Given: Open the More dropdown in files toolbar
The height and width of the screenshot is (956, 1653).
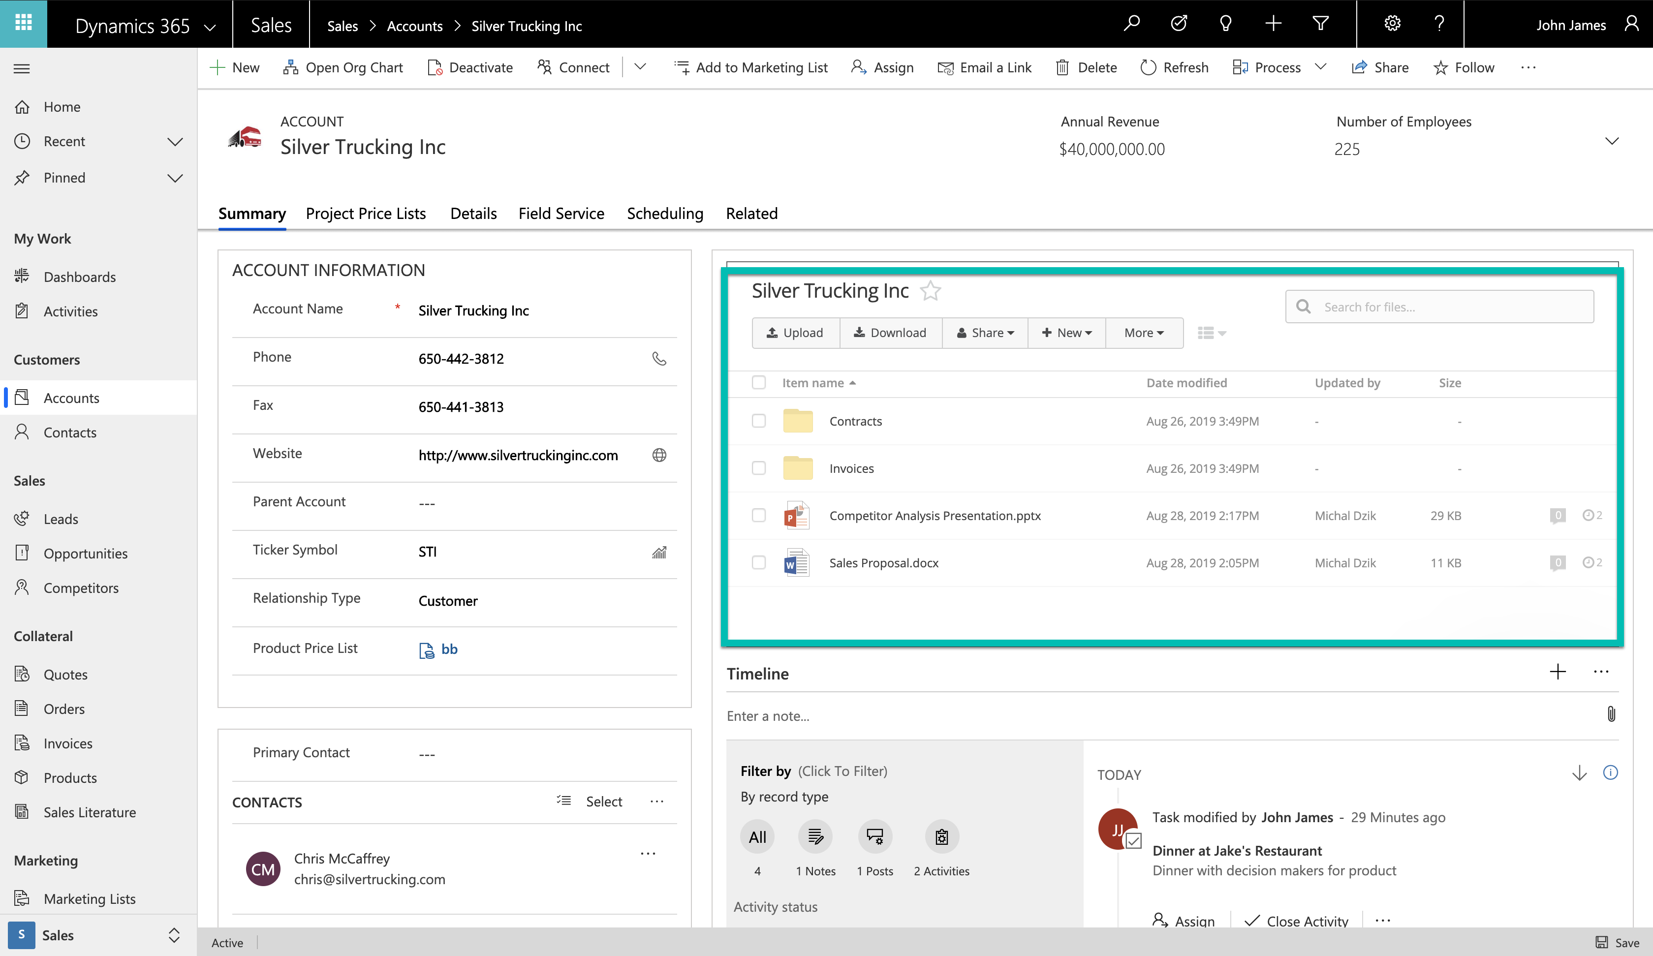Looking at the screenshot, I should [1143, 333].
